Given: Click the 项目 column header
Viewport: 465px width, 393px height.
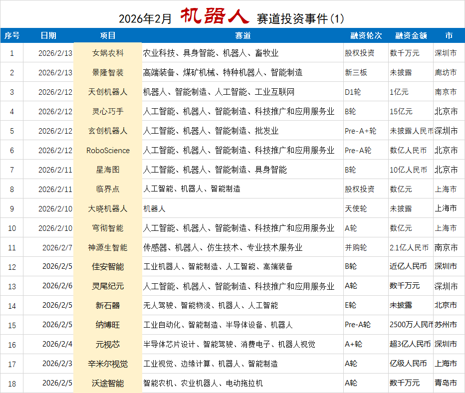Looking at the screenshot, I should [x=108, y=35].
